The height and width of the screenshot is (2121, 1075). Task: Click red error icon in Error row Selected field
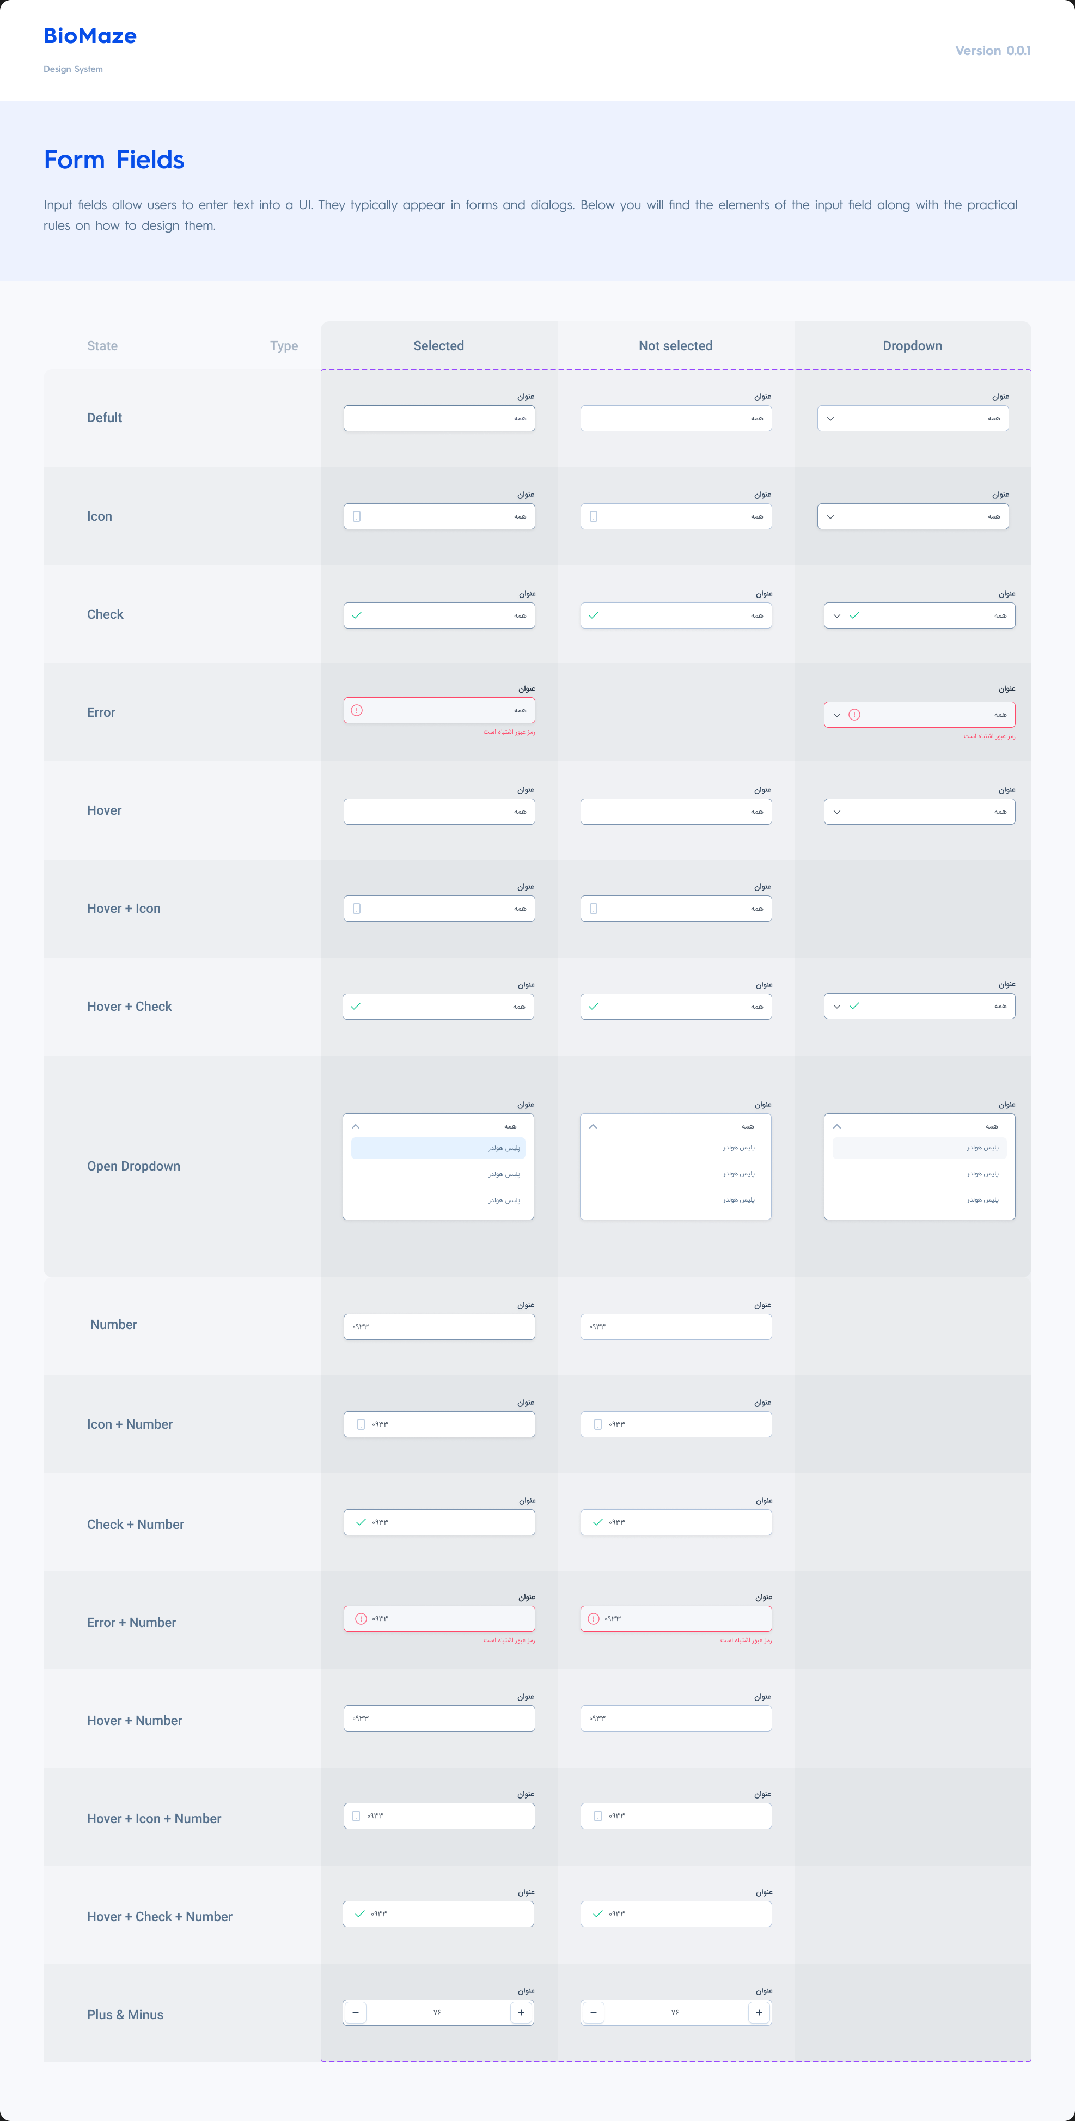[356, 710]
